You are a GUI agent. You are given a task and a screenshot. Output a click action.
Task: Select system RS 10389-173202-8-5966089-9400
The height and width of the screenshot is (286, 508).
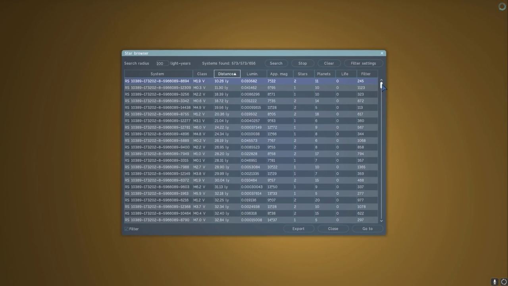pyautogui.click(x=251, y=147)
